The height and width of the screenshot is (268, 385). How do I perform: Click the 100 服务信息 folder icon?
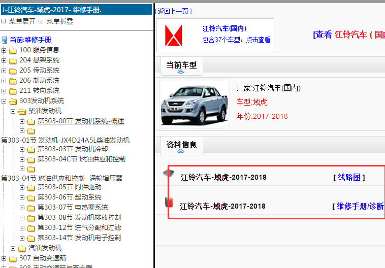[x=13, y=51]
